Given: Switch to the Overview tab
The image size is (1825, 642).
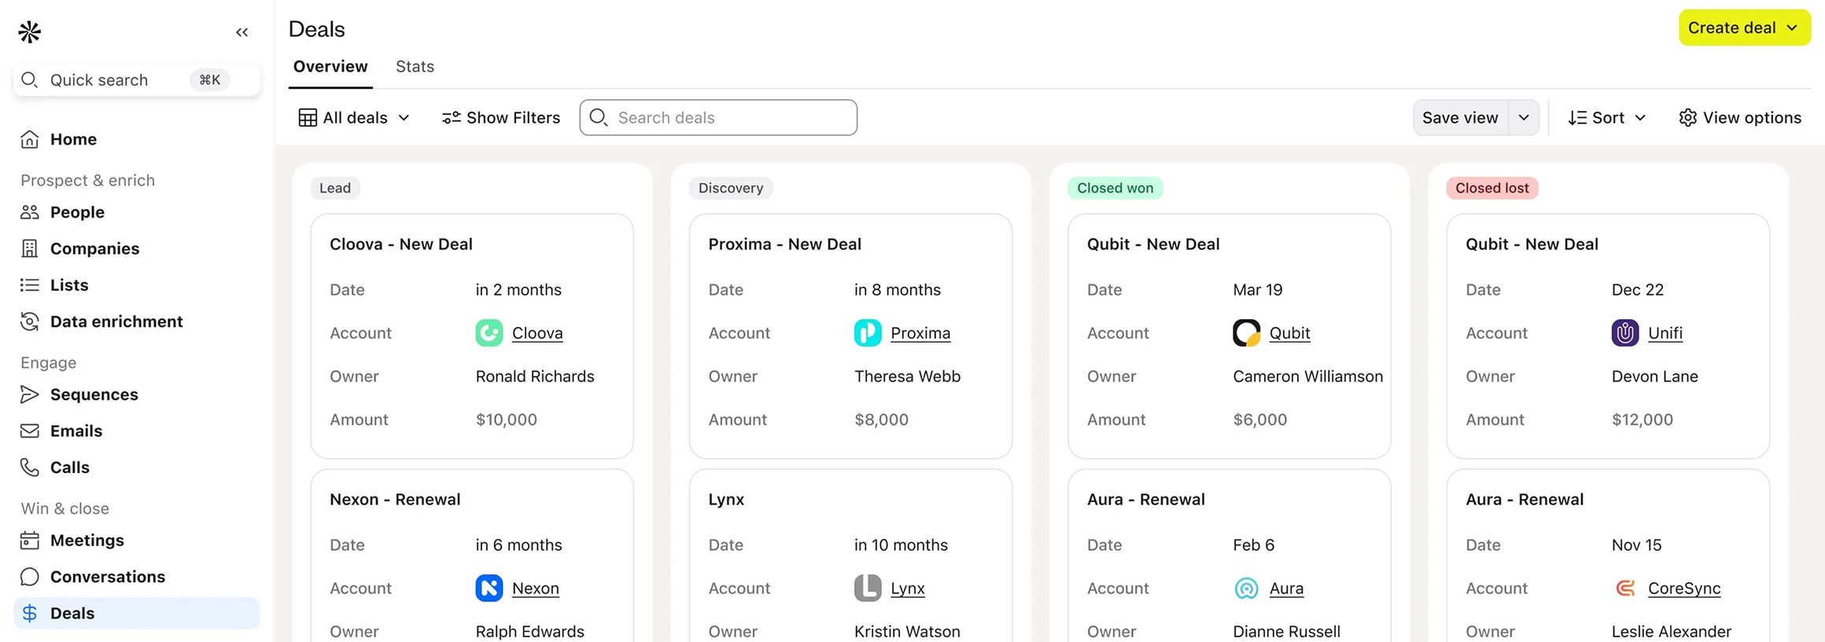Looking at the screenshot, I should click(x=330, y=67).
